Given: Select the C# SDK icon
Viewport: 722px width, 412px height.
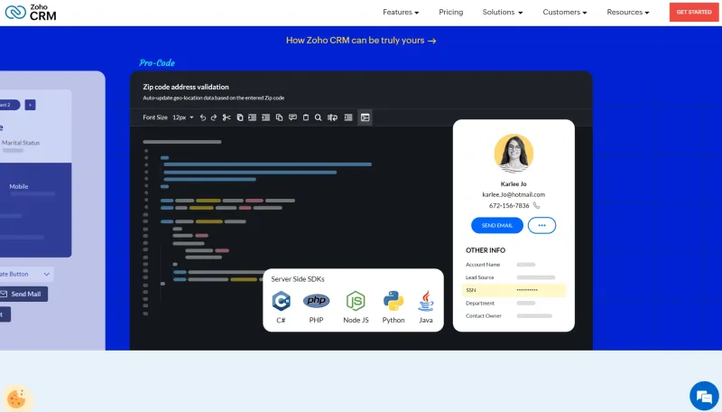Looking at the screenshot, I should [281, 301].
